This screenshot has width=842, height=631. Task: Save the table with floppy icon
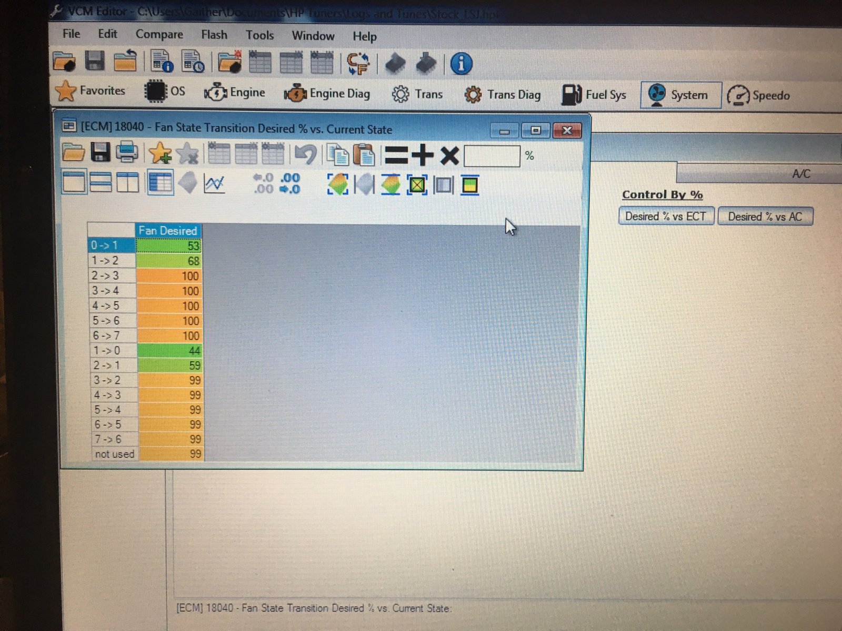(x=101, y=152)
